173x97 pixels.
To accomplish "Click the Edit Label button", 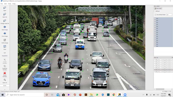I will 158,8.
